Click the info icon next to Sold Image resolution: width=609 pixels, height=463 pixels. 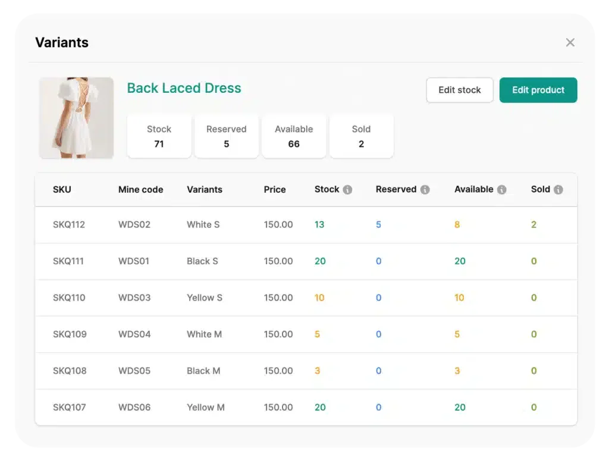[558, 190]
